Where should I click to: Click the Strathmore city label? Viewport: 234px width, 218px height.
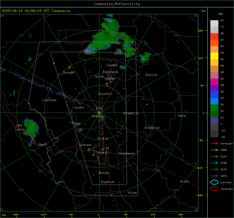[126, 153]
